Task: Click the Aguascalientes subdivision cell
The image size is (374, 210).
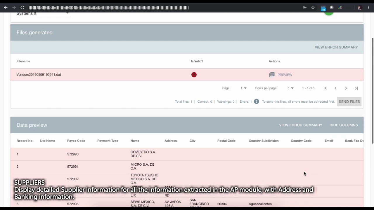Action: click(x=260, y=204)
